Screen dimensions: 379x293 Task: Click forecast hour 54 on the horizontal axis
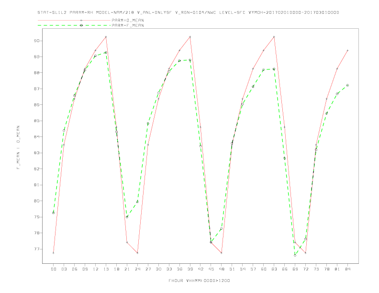click(243, 269)
